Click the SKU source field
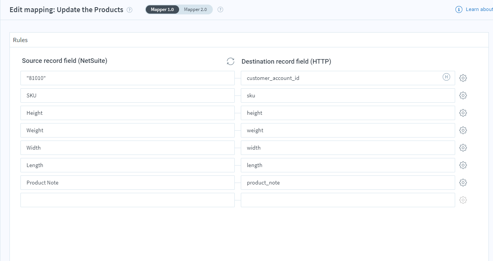The image size is (493, 261). pyautogui.click(x=128, y=95)
